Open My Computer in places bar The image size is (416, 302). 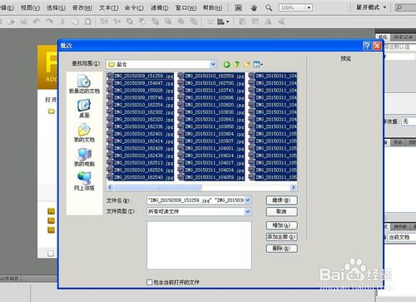(84, 157)
